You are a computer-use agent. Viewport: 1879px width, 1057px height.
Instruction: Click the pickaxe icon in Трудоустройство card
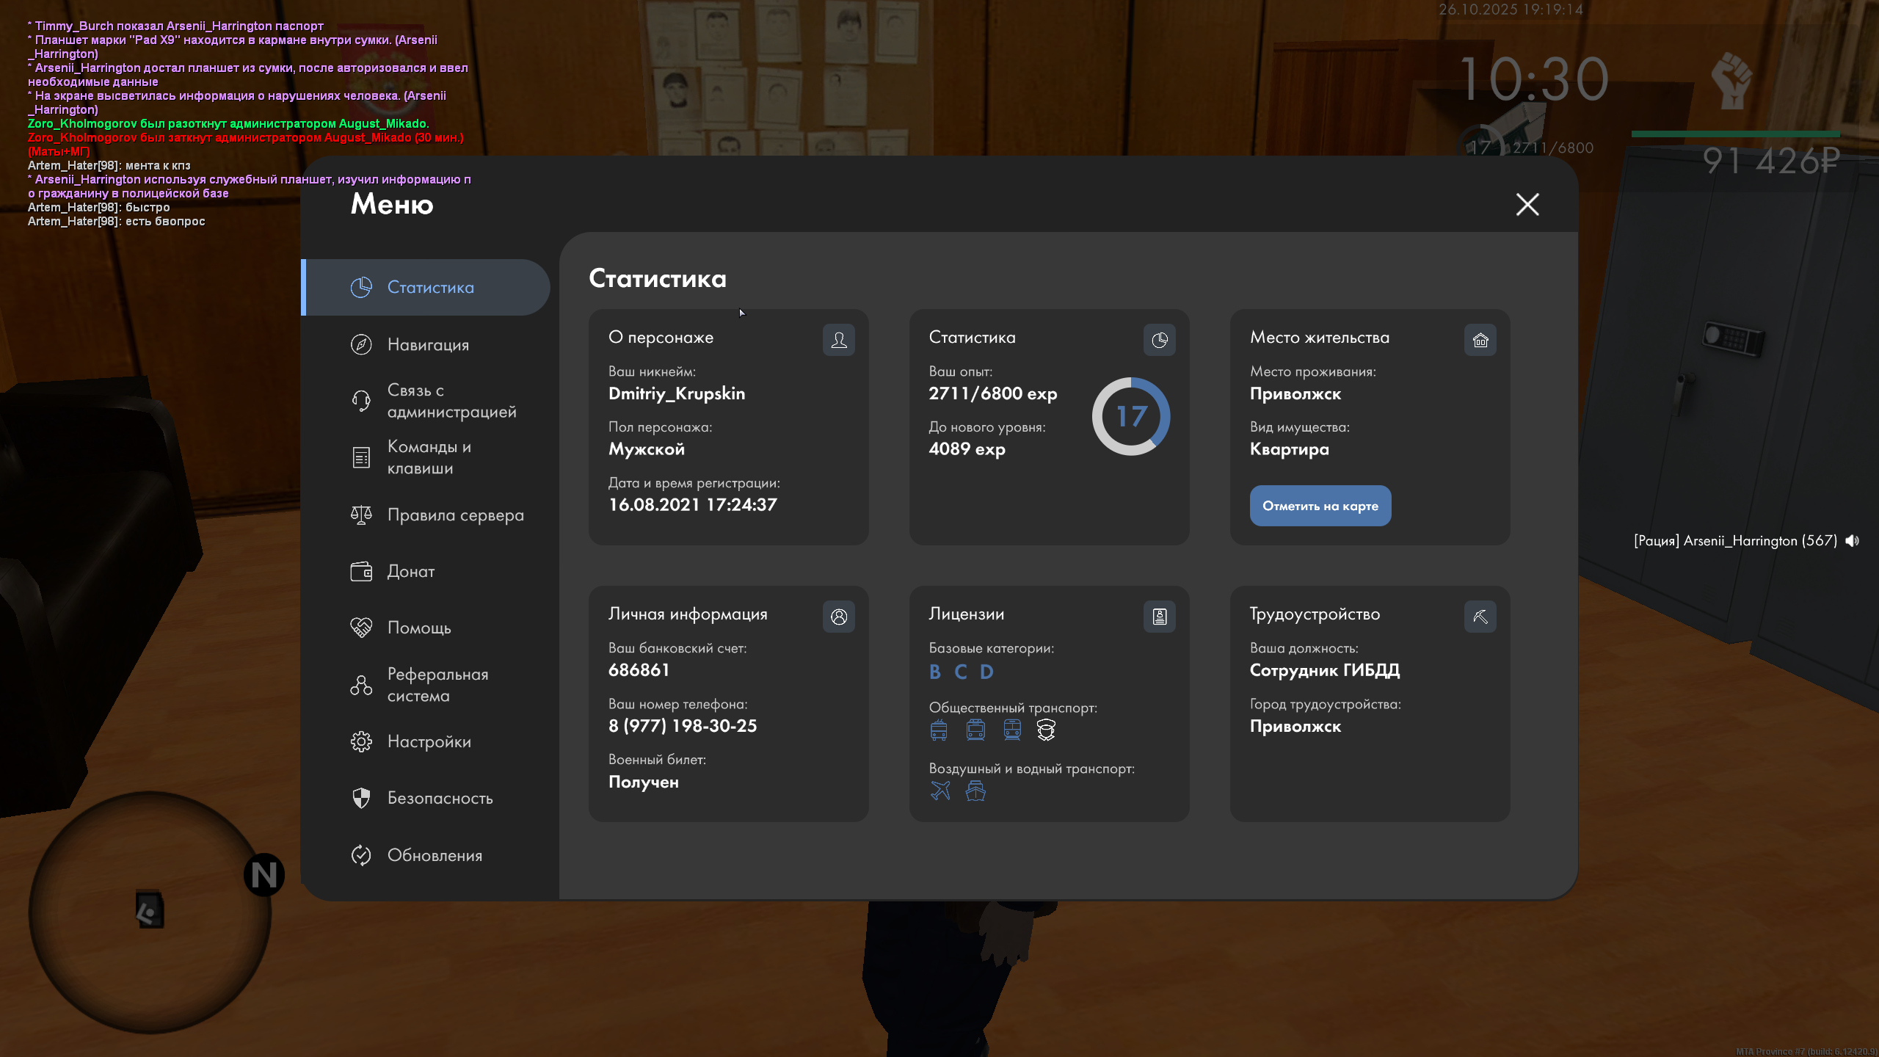pos(1480,617)
